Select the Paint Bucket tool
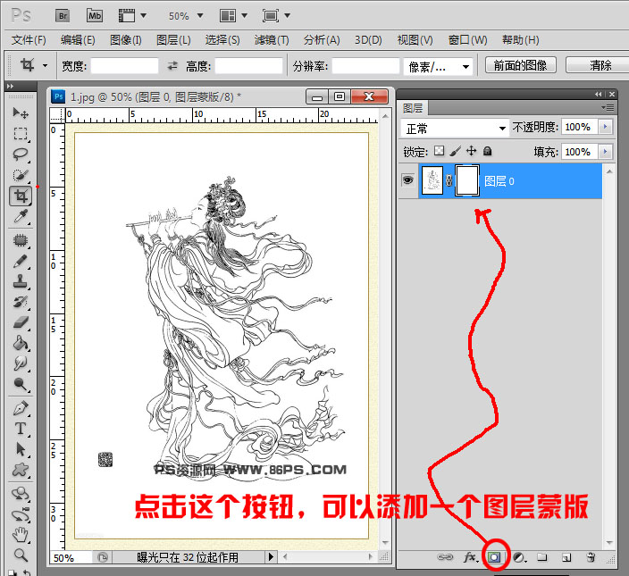The width and height of the screenshot is (629, 576). tap(21, 343)
